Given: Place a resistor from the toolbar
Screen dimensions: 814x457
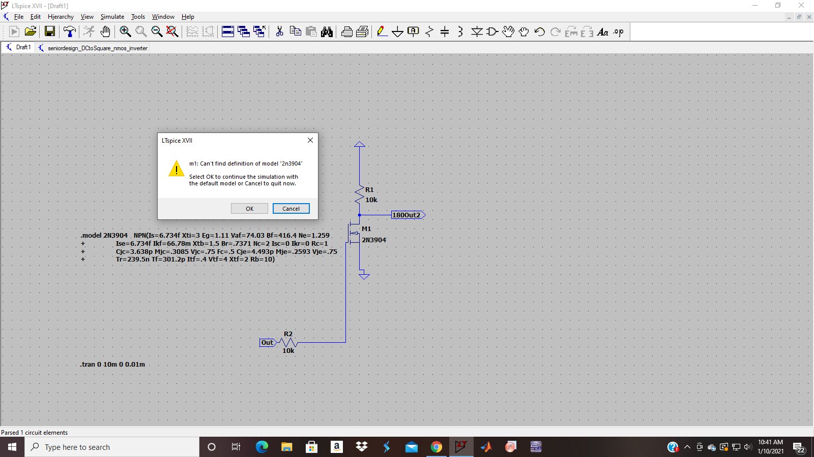Looking at the screenshot, I should pos(429,31).
